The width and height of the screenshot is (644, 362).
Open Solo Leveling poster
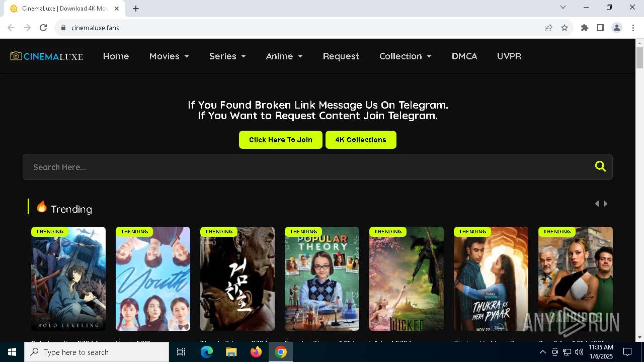[x=68, y=279]
